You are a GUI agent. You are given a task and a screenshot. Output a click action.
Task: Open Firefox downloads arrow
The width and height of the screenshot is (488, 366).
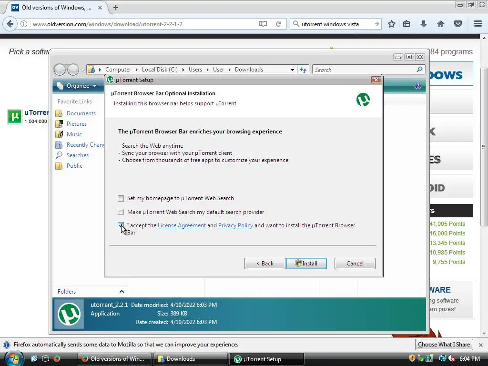(x=424, y=24)
